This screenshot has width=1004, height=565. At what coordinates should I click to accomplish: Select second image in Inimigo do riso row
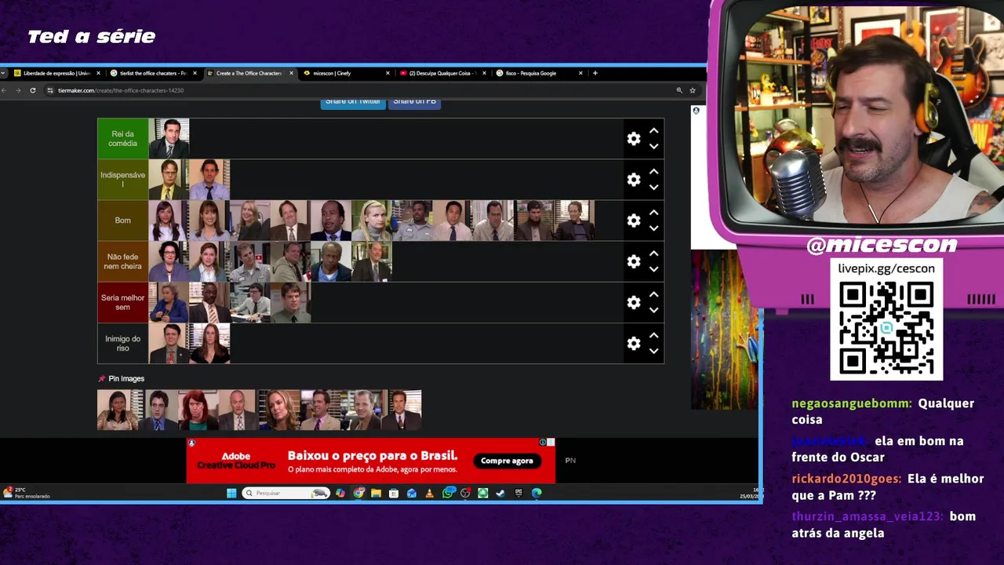(x=210, y=343)
